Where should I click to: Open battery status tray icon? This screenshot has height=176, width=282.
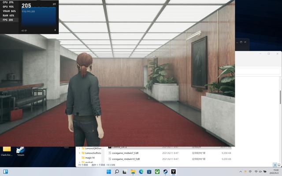[x=265, y=172]
